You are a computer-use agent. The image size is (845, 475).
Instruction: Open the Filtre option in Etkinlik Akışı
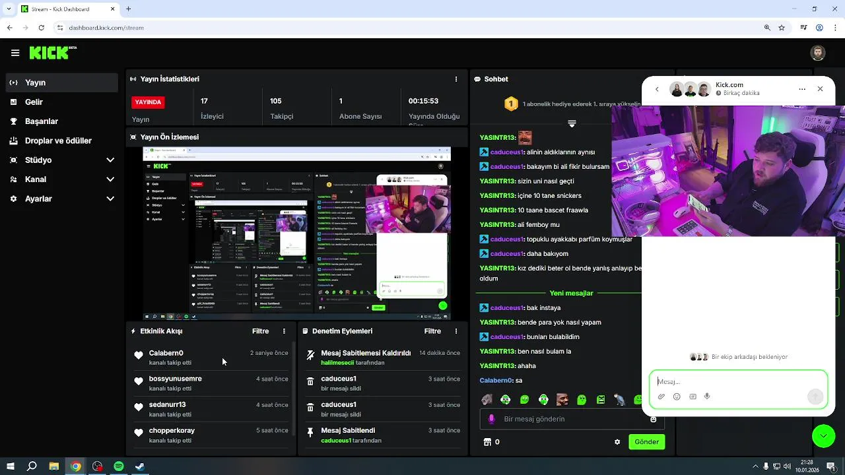tap(260, 331)
